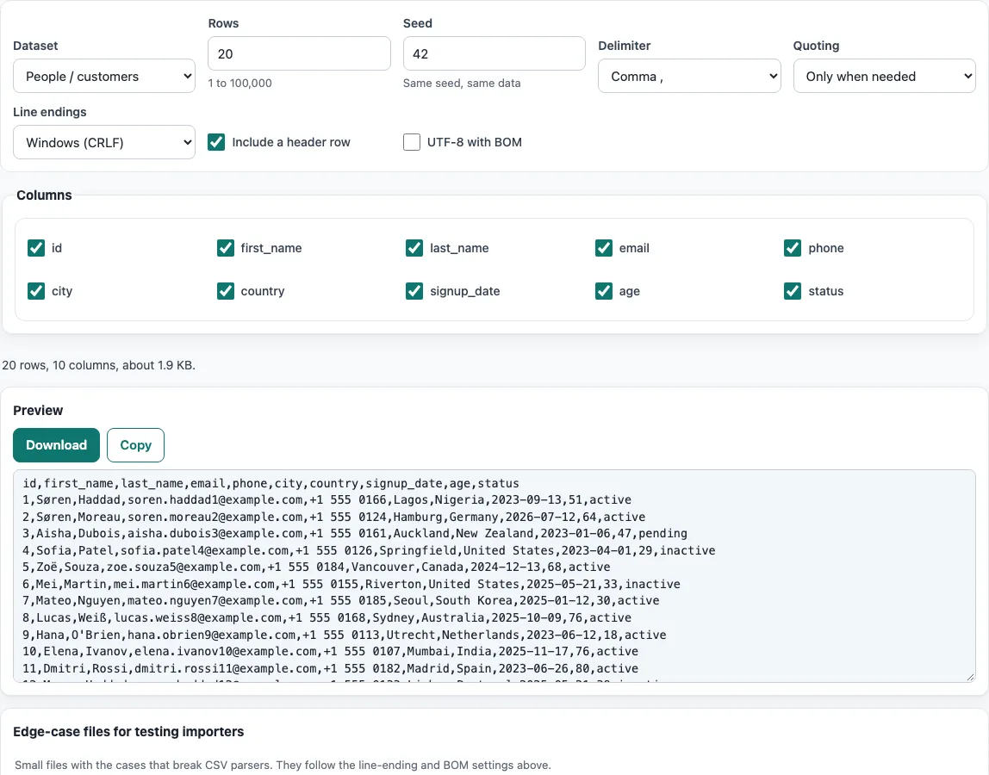Click the row starting 11,Dmitri,Rossi
Viewport: 989px width, 775px height.
tap(331, 668)
